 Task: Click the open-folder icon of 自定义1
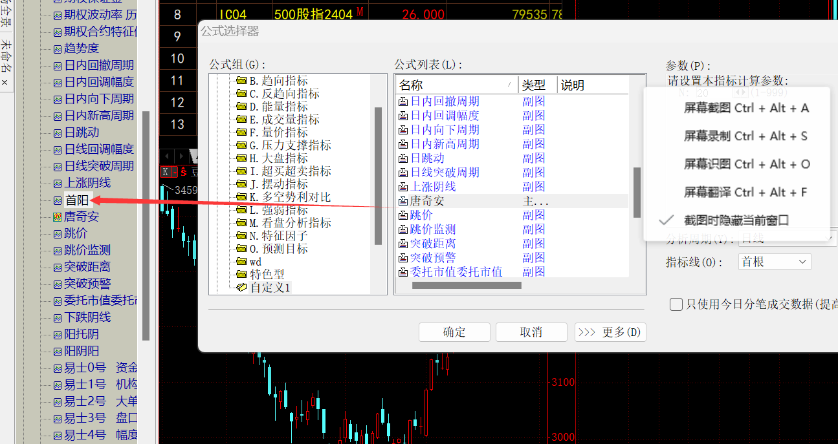242,288
